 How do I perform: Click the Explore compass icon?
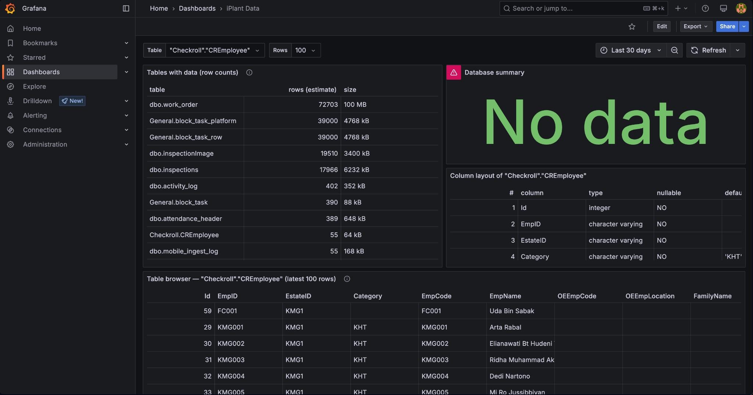pos(11,87)
